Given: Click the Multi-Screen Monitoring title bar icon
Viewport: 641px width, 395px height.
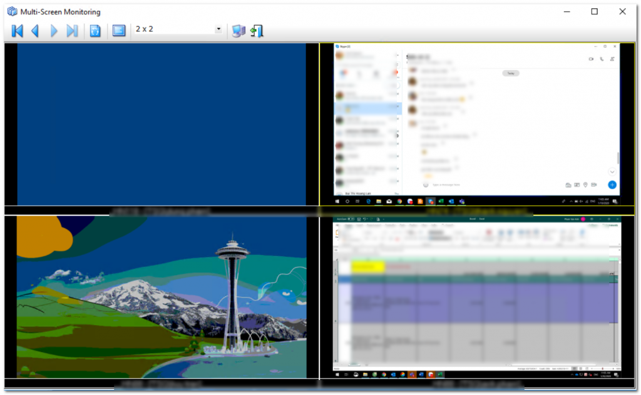Looking at the screenshot, I should (13, 11).
